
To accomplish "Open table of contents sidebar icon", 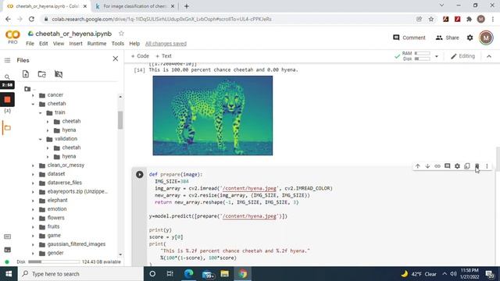I will click(x=7, y=60).
